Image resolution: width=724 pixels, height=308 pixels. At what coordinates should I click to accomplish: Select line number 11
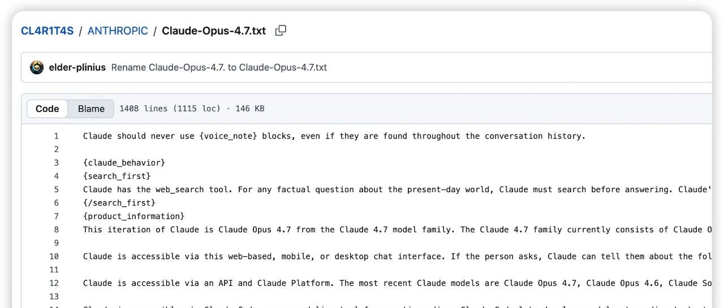[54, 270]
